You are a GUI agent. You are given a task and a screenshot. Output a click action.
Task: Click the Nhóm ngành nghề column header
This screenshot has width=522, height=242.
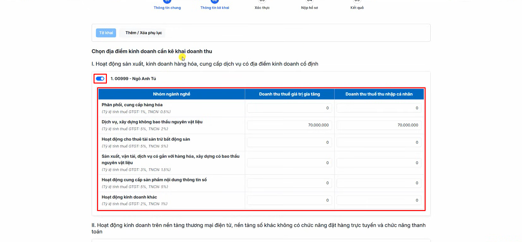click(x=172, y=94)
